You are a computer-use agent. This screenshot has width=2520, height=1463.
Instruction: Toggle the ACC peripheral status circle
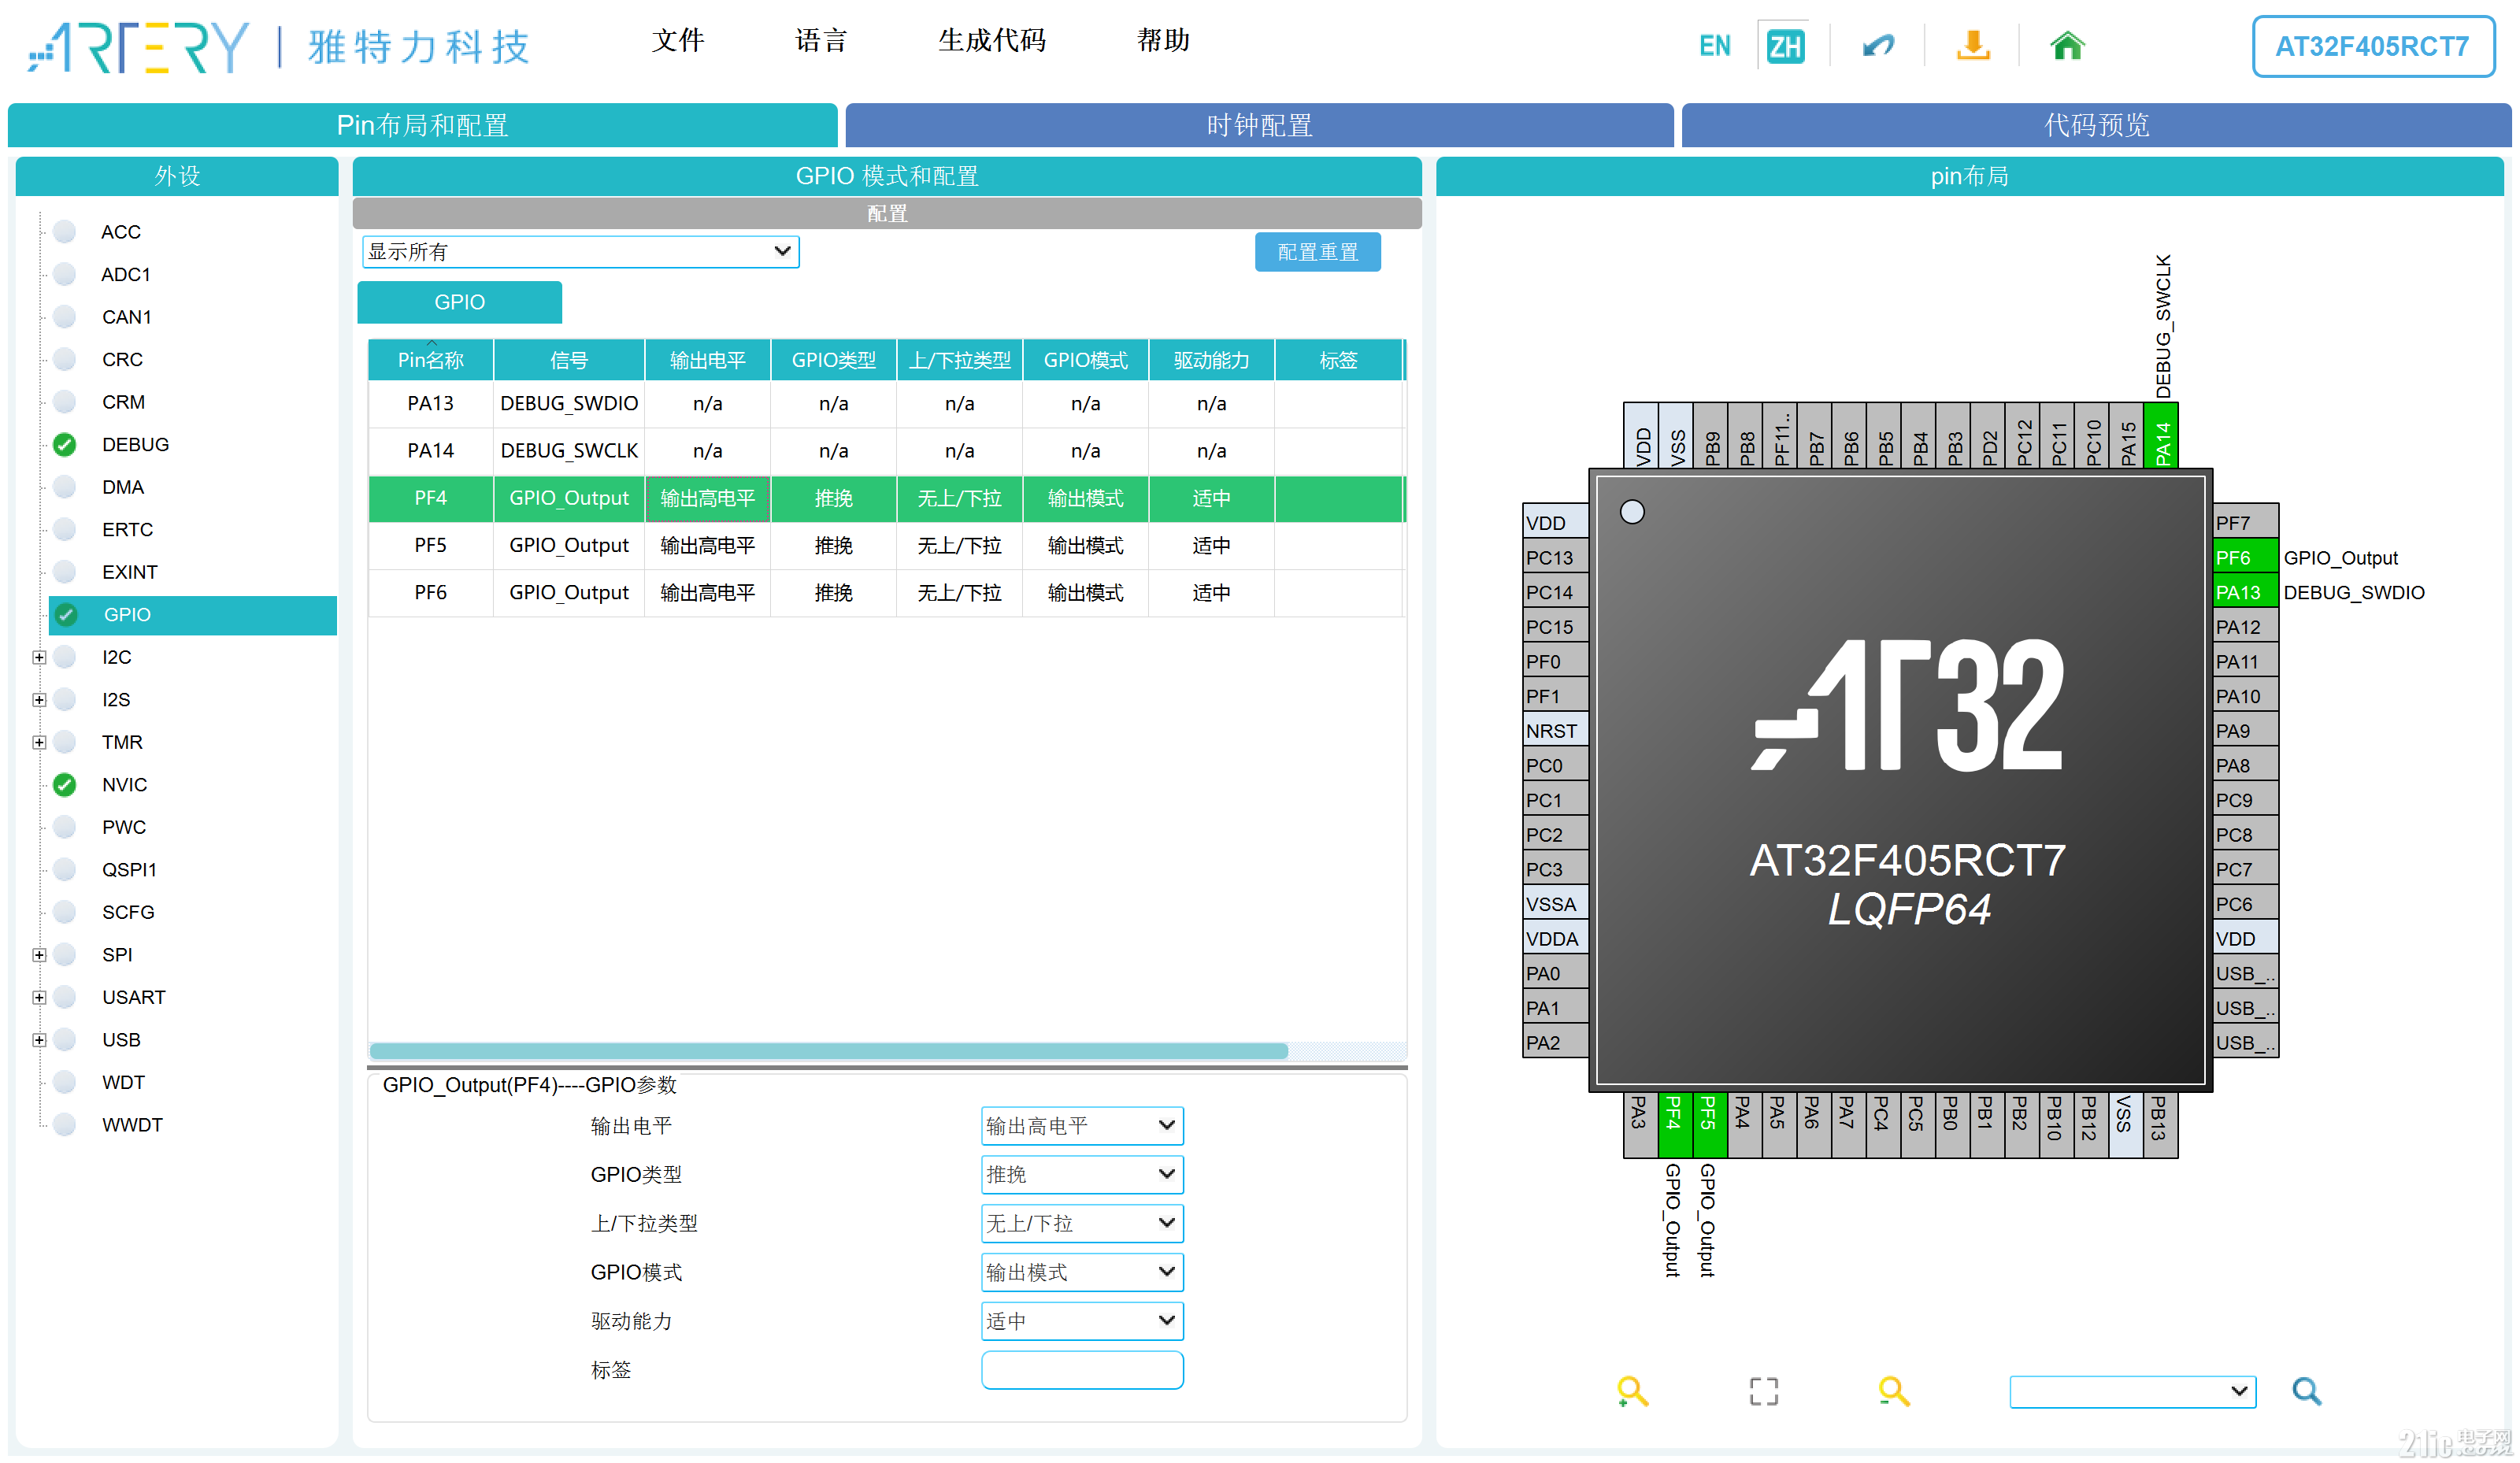coord(65,231)
